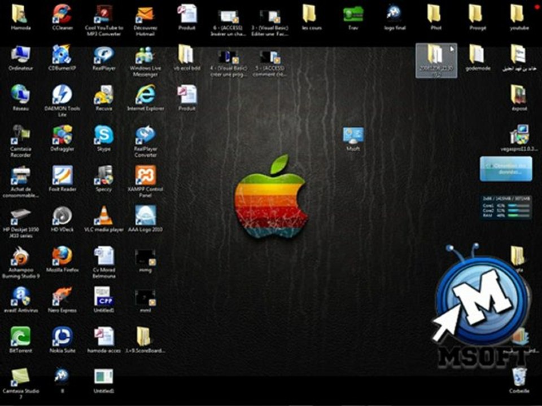This screenshot has width=542, height=406.
Task: Open the Ordinateur icon
Action: (x=21, y=58)
